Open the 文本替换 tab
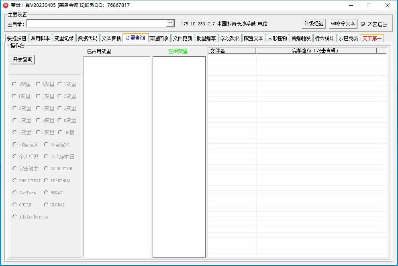 tap(111, 38)
